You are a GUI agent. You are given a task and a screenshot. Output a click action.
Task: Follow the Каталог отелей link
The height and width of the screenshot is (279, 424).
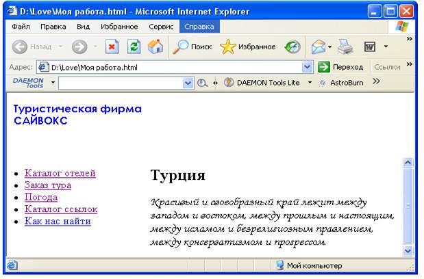60,173
